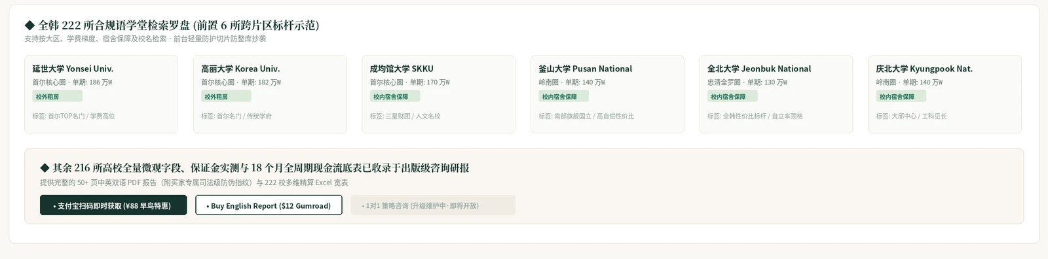Click the 支付宝扫码即时获取 (¥88 早鸟特惠) button
Screen dimensions: 1048x259
point(113,205)
